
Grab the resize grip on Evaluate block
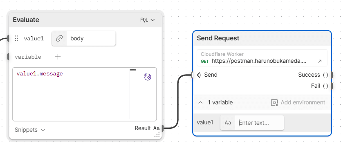pyautogui.click(x=157, y=135)
